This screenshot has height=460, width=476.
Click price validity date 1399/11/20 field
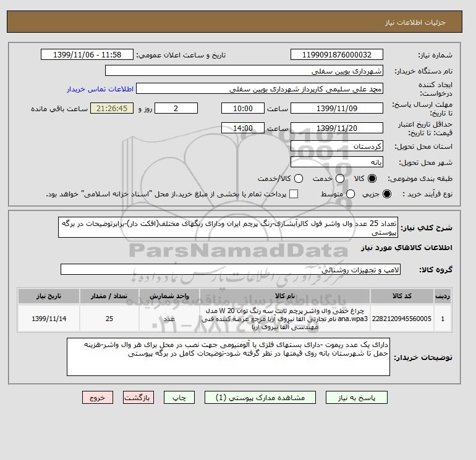coord(337,128)
